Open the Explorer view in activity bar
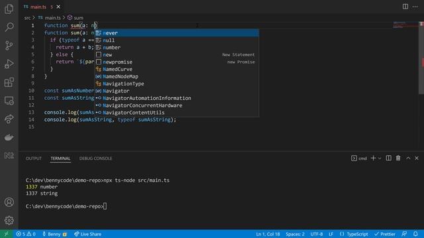Viewport: 424px width, 238px height. pos(9,9)
